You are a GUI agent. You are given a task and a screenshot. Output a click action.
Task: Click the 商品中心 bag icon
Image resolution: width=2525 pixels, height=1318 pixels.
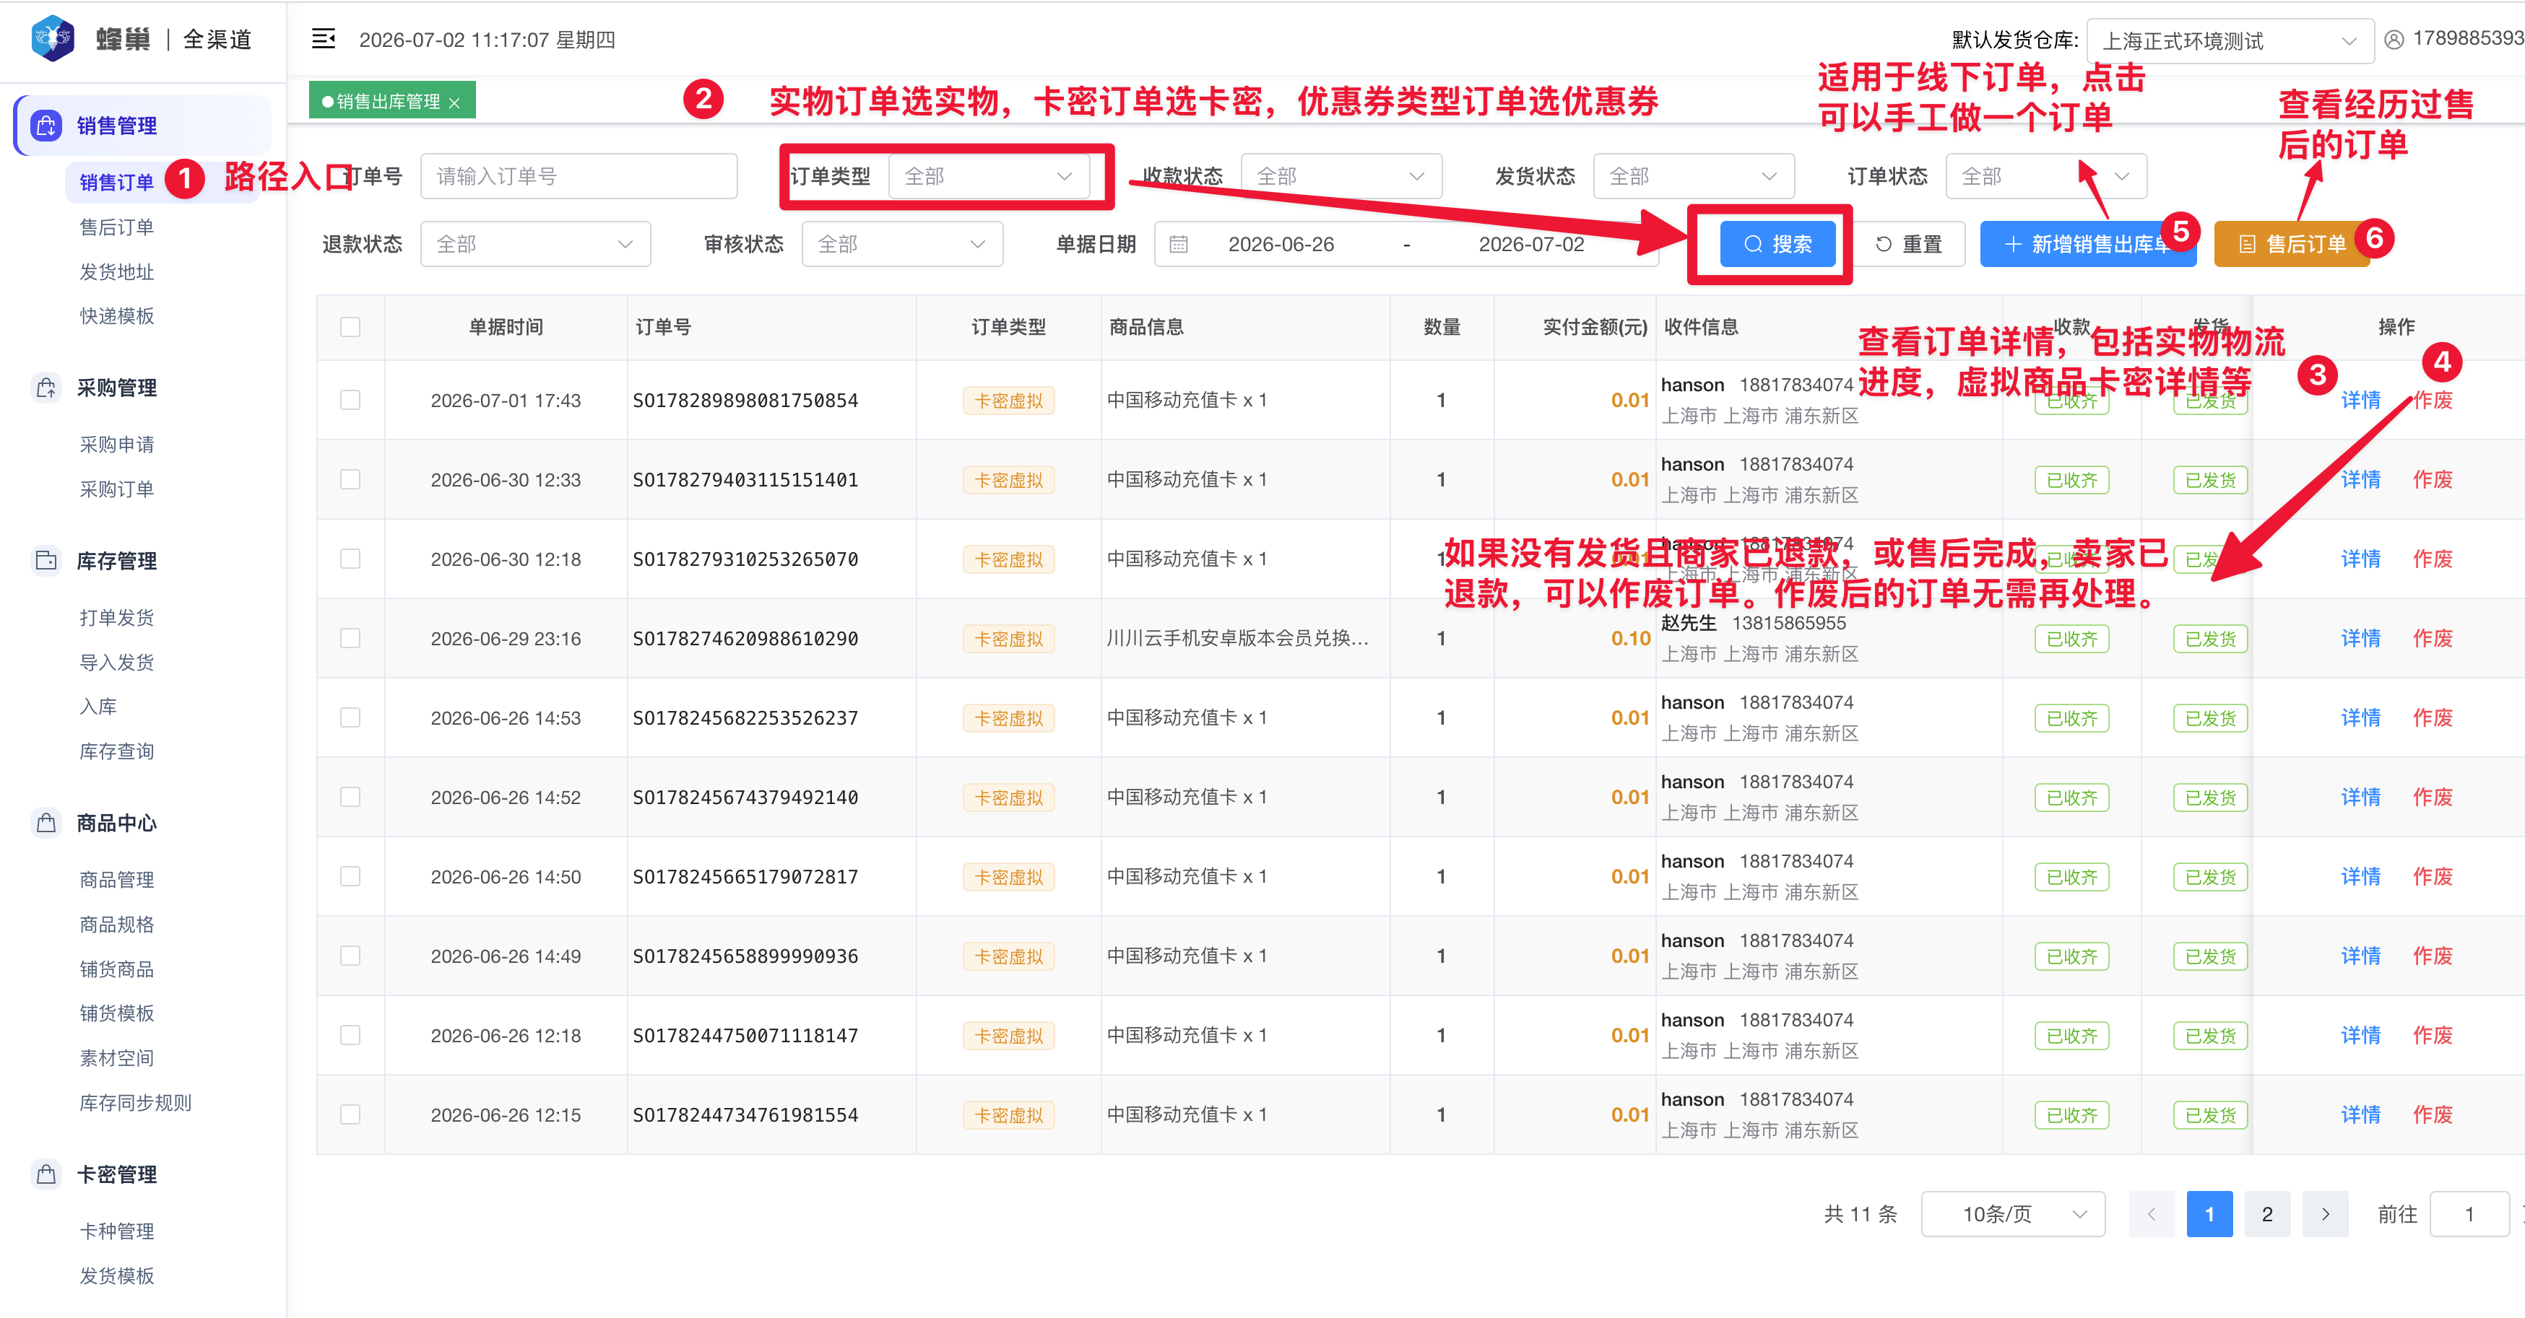[46, 822]
